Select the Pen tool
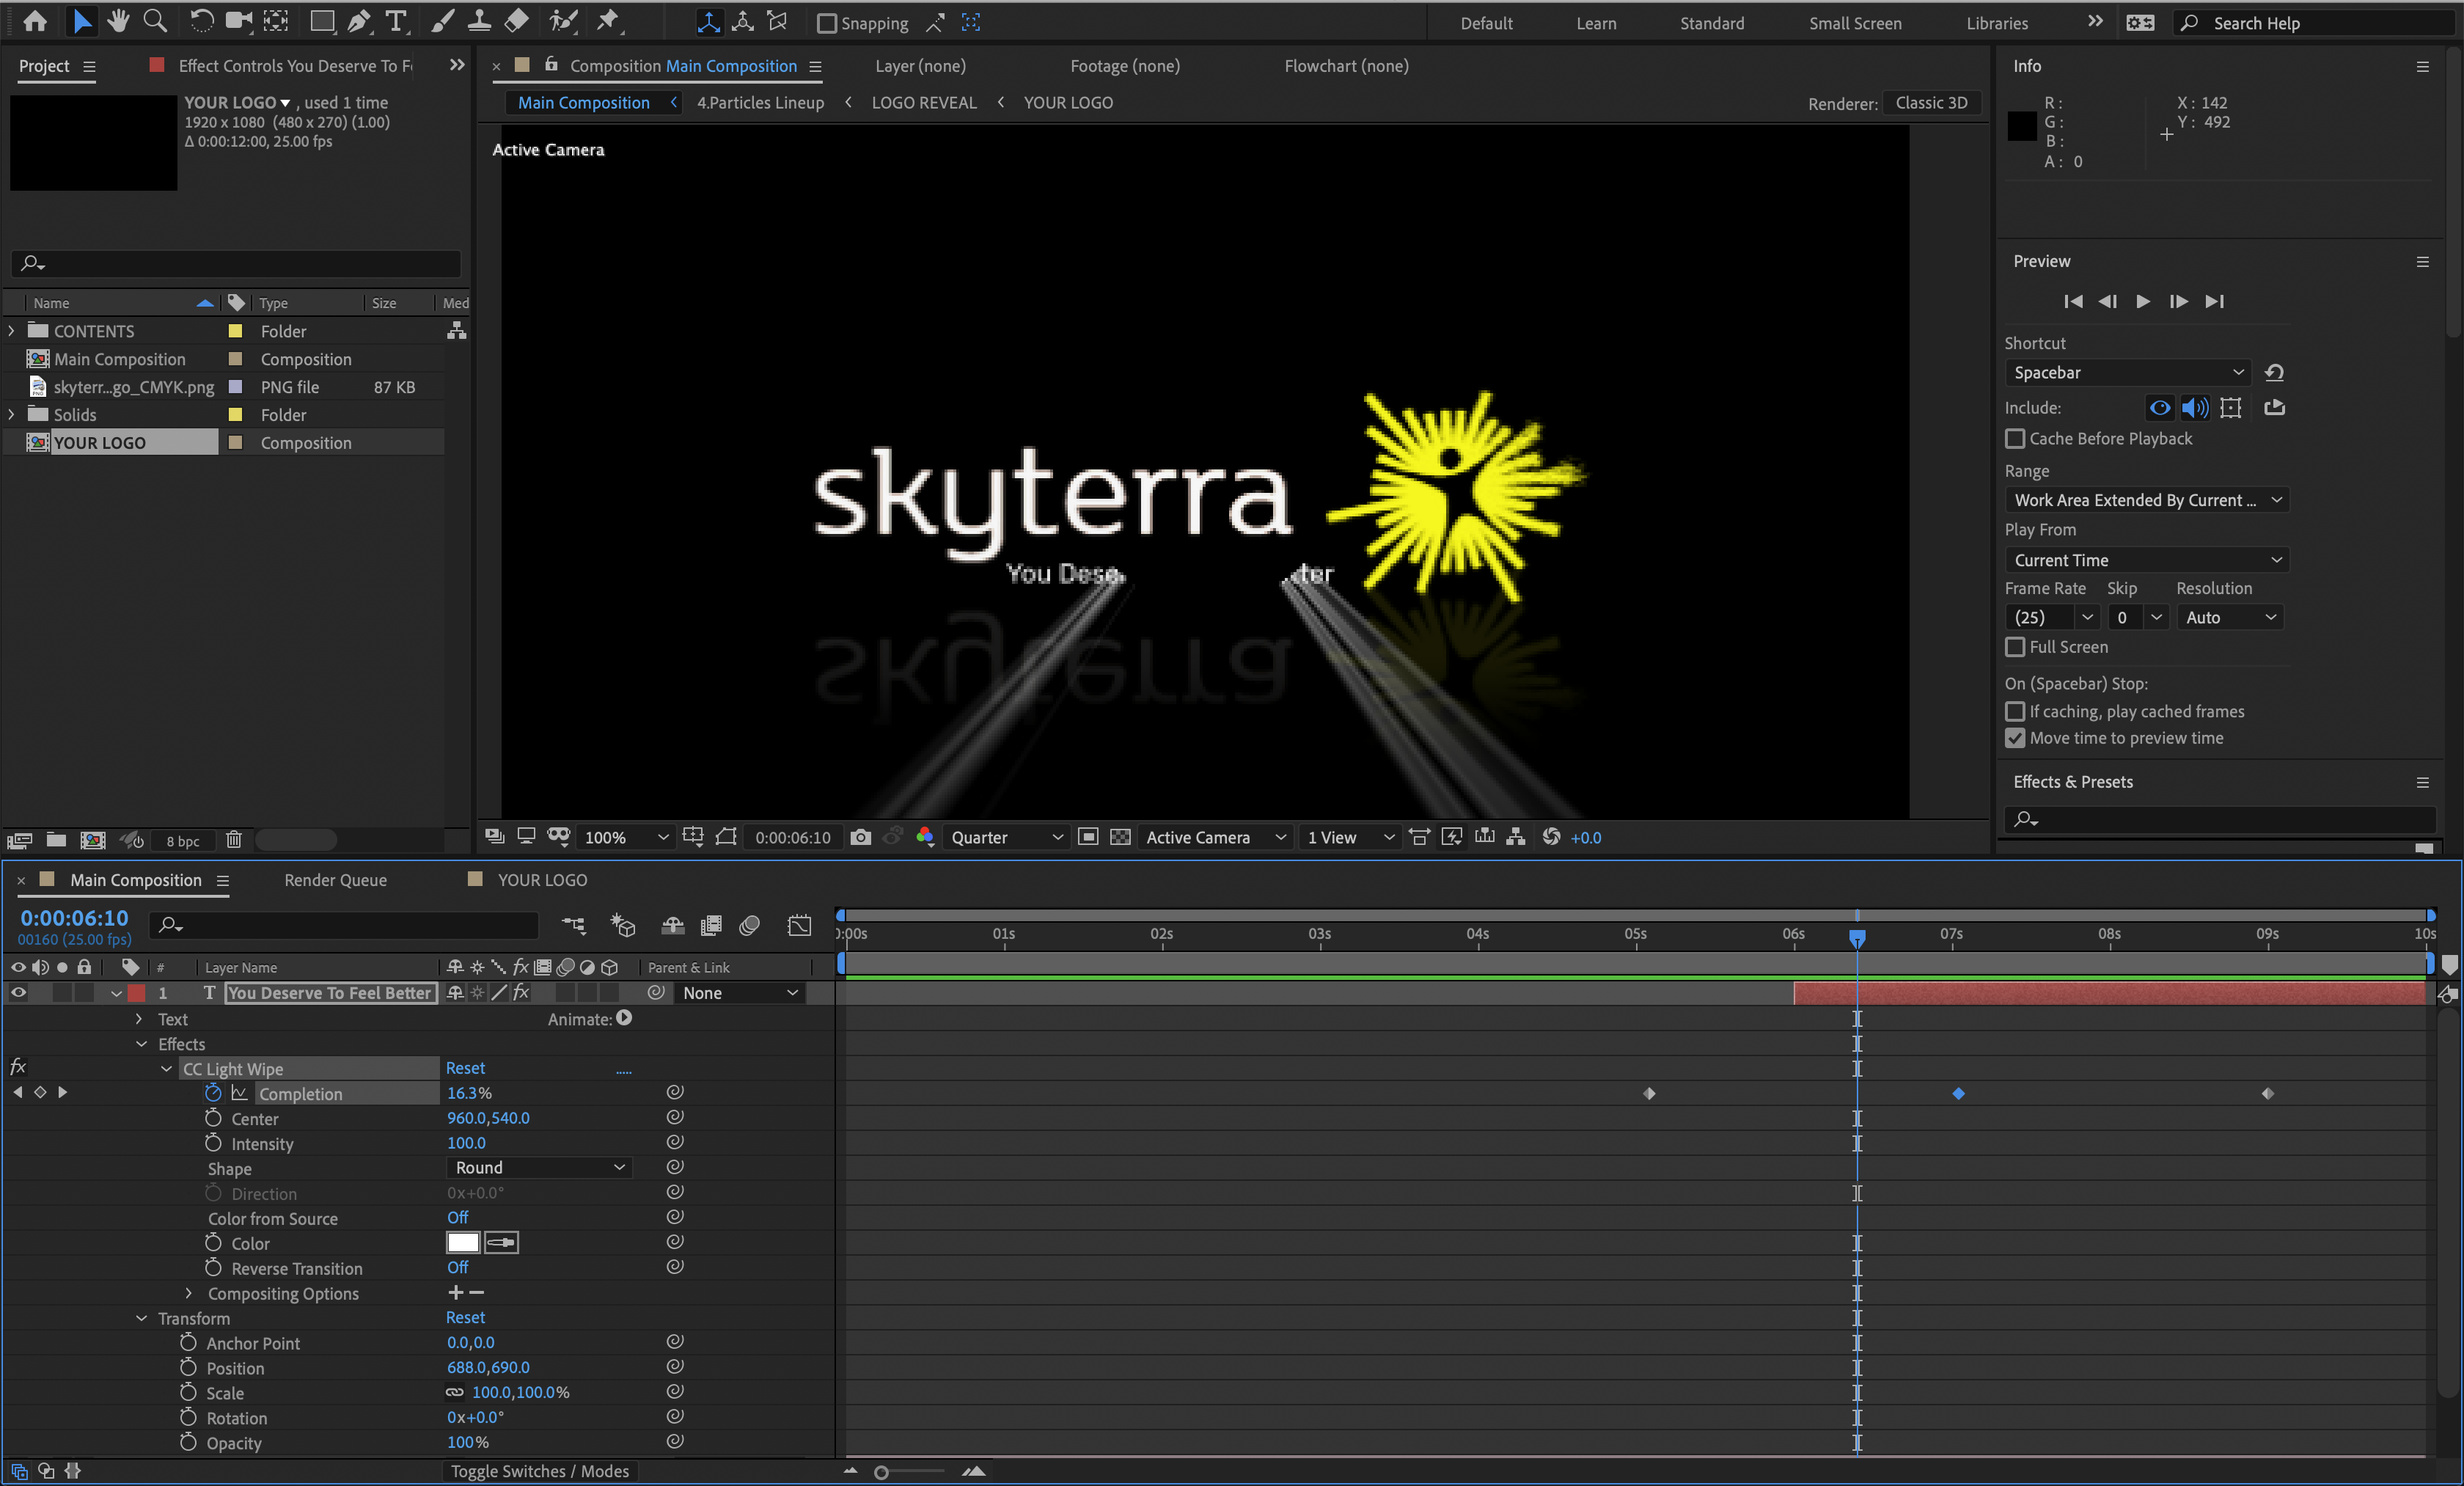The width and height of the screenshot is (2464, 1486). 359,21
